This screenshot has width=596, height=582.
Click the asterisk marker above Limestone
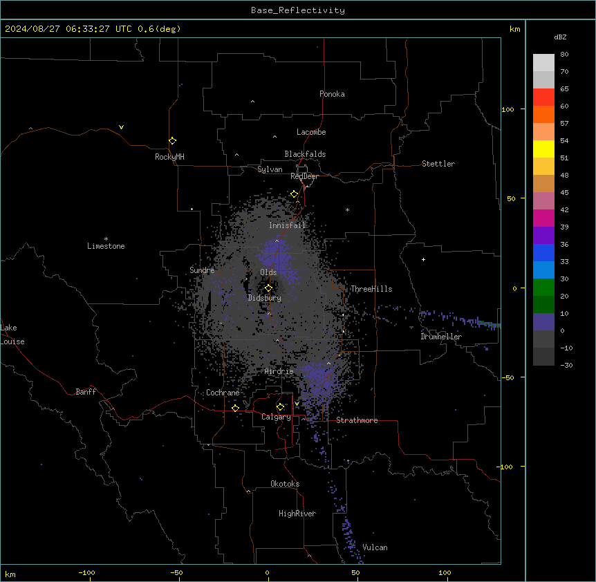[106, 239]
